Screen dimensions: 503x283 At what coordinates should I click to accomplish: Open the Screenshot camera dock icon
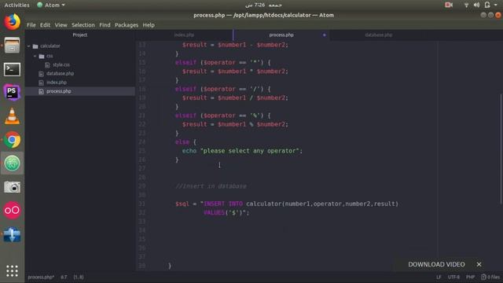13,187
